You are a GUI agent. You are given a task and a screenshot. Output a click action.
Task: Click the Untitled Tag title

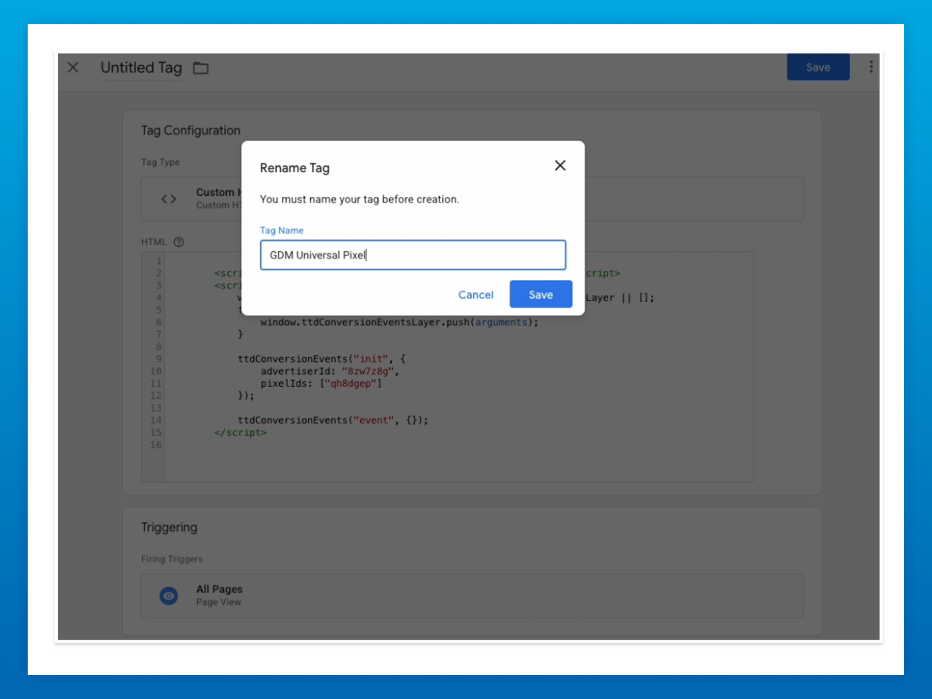141,68
